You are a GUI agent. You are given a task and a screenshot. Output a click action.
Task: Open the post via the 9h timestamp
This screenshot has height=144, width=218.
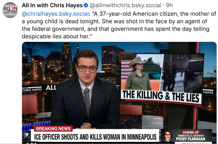pyautogui.click(x=169, y=5)
